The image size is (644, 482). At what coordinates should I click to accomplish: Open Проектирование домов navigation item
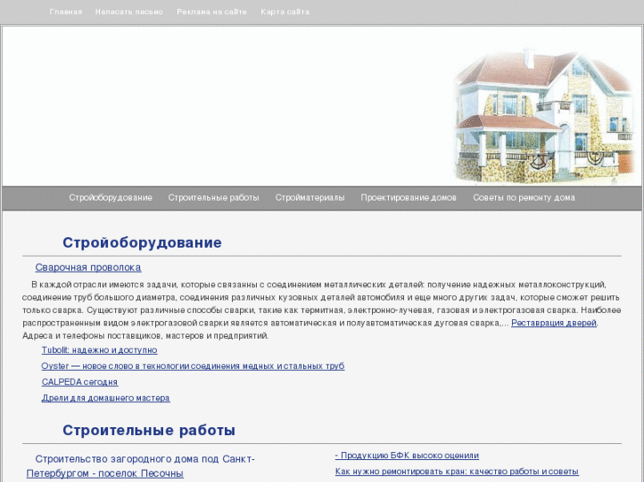point(408,198)
